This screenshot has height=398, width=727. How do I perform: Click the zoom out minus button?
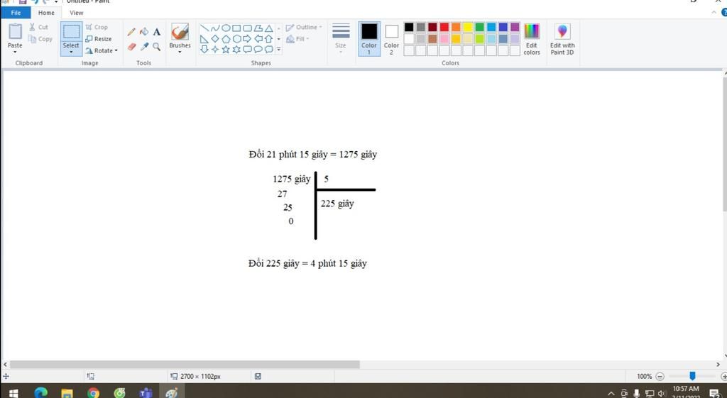(x=660, y=376)
